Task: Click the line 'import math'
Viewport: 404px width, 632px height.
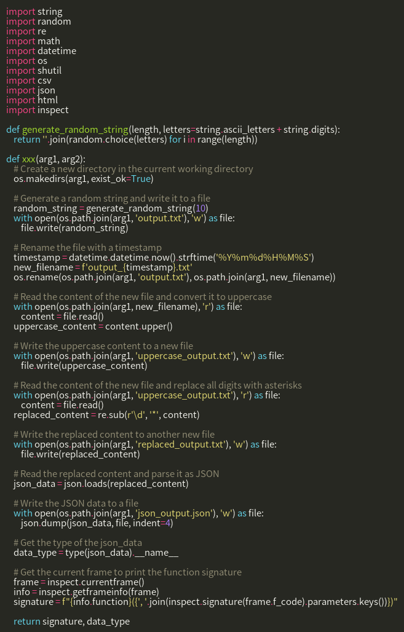Action: pos(33,41)
